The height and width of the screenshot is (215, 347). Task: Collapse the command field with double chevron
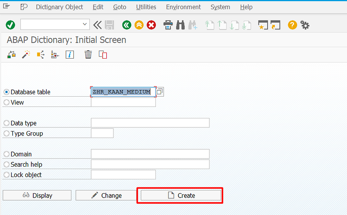point(98,25)
